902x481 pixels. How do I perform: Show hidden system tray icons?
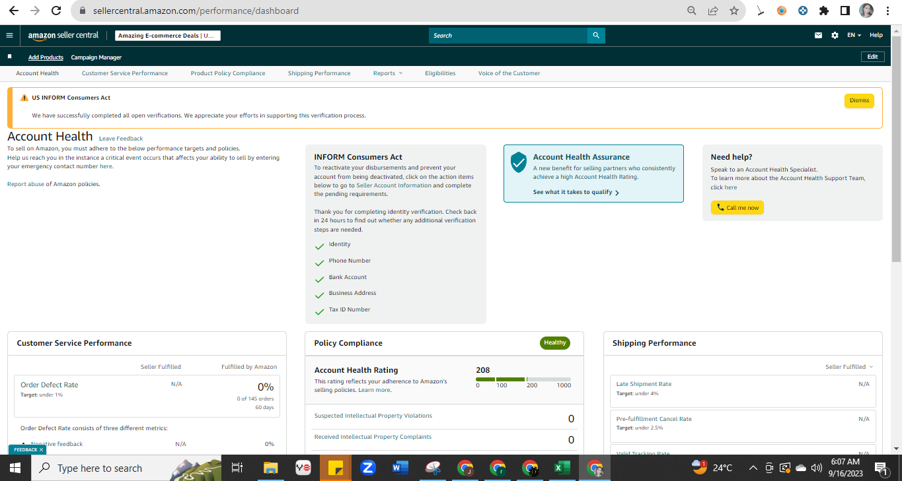pos(753,468)
